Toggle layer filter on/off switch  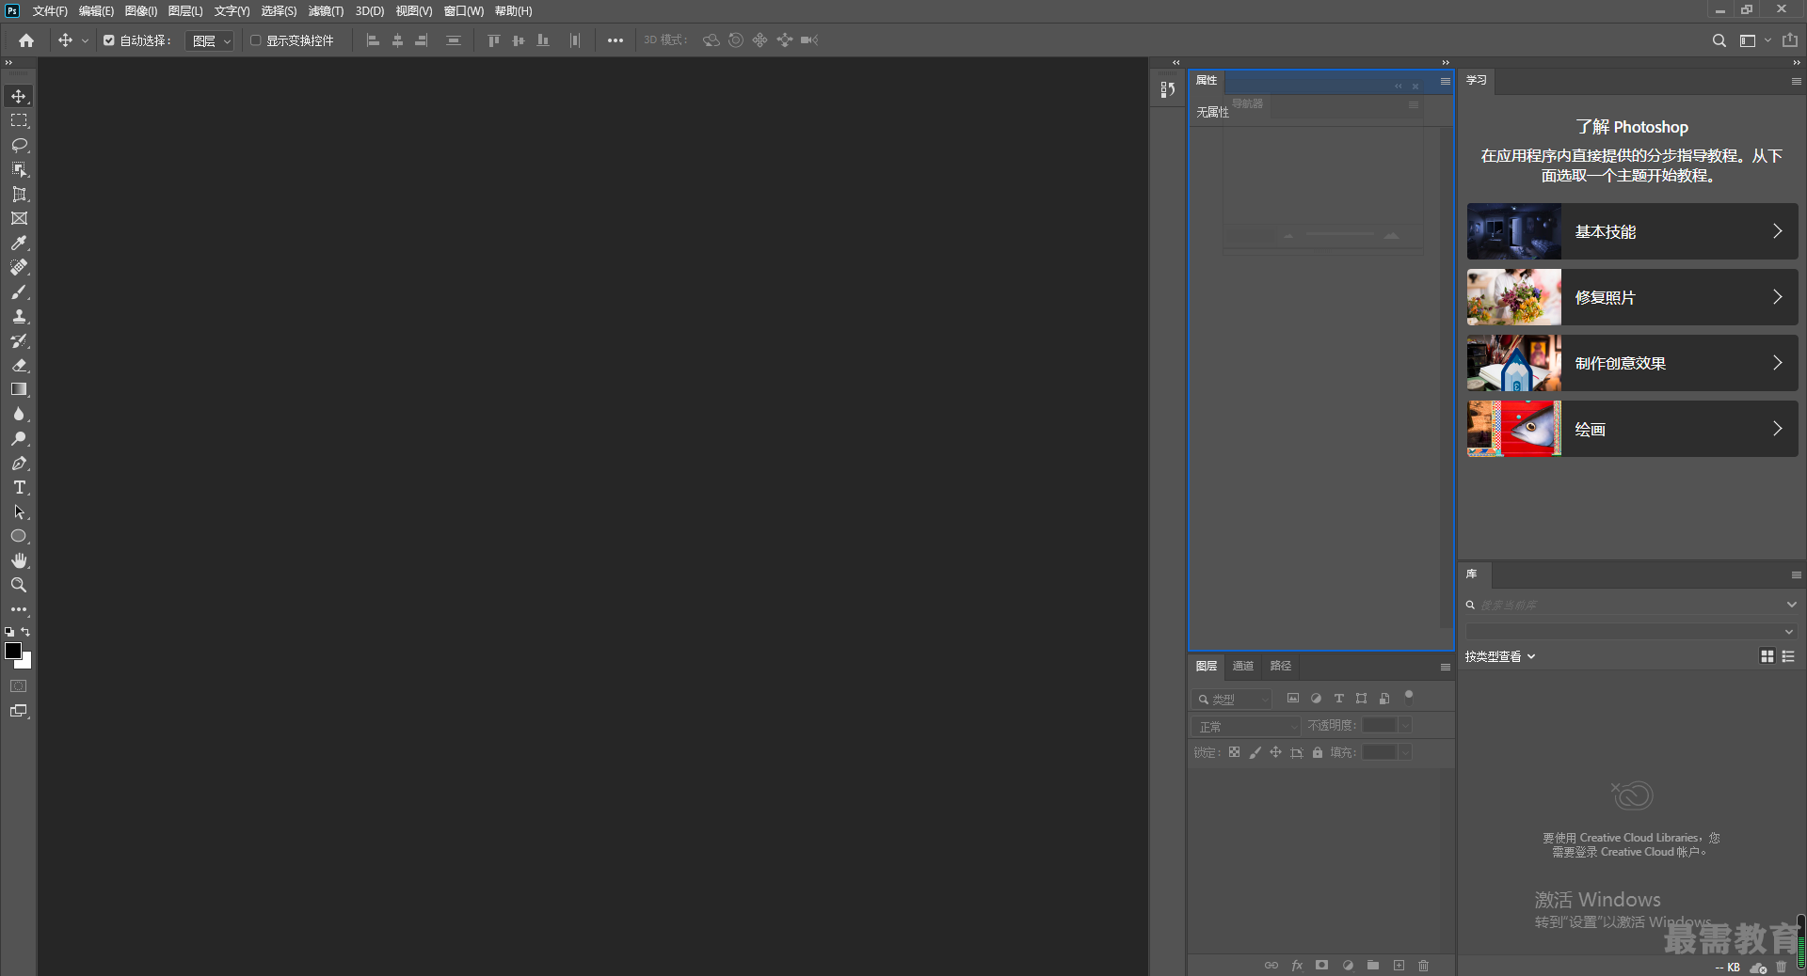(1409, 697)
